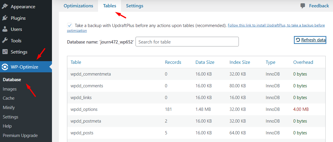Click the Plugins plug icon
This screenshot has height=142, width=333.
[x=5, y=18]
